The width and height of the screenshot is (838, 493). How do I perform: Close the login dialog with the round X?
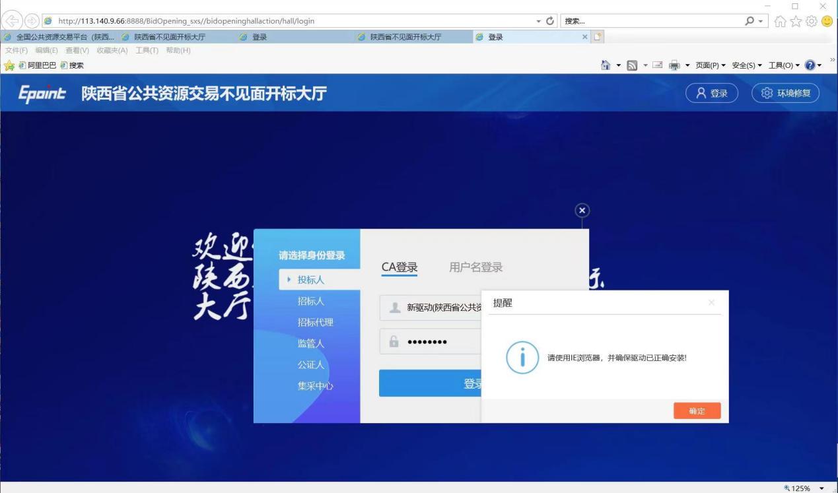pyautogui.click(x=582, y=210)
